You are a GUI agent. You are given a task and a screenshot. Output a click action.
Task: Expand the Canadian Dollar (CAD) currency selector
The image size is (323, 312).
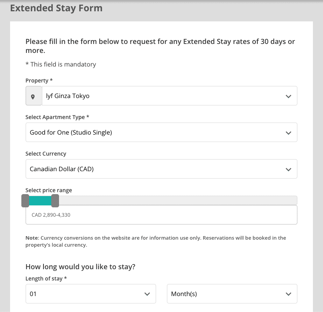(x=155, y=169)
